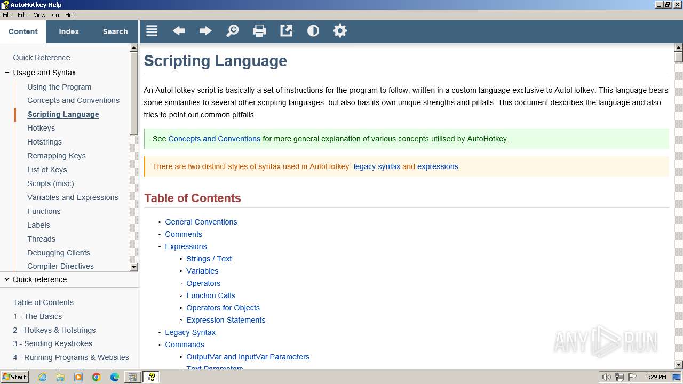Open the zoom magnifier tool
Image resolution: width=683 pixels, height=384 pixels.
[x=233, y=31]
